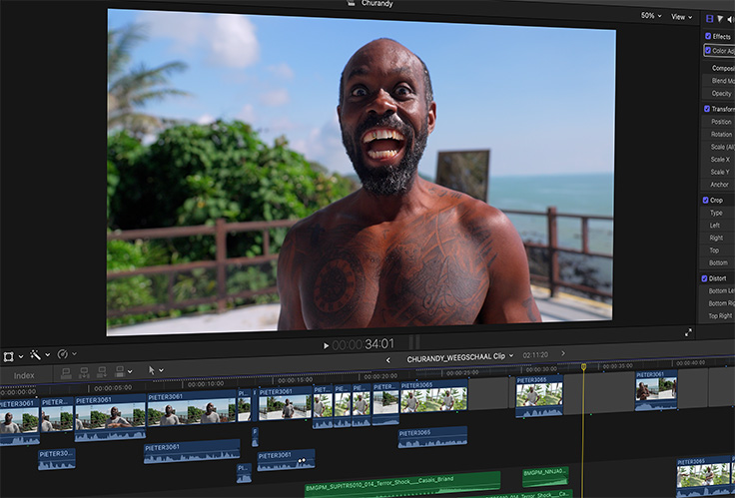Viewport: 735px width, 498px height.
Task: Click the retime speedometer icon
Action: click(x=62, y=354)
